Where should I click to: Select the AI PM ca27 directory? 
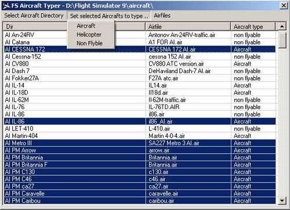pos(20,186)
